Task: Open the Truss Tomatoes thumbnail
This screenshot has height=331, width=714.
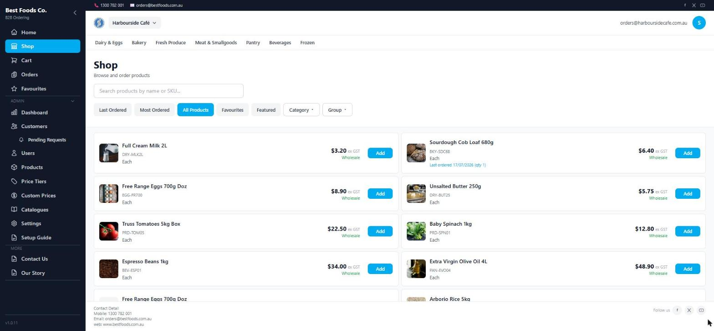Action: click(x=109, y=231)
